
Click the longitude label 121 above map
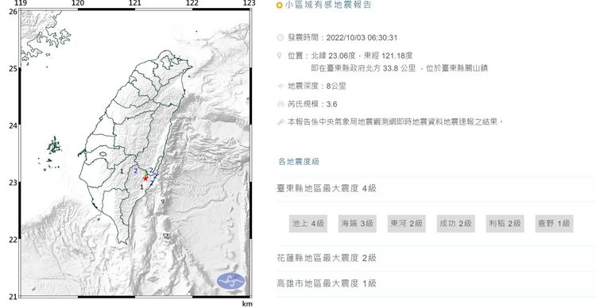pos(135,4)
